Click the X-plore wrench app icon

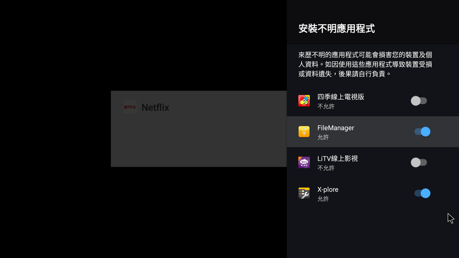(x=304, y=193)
